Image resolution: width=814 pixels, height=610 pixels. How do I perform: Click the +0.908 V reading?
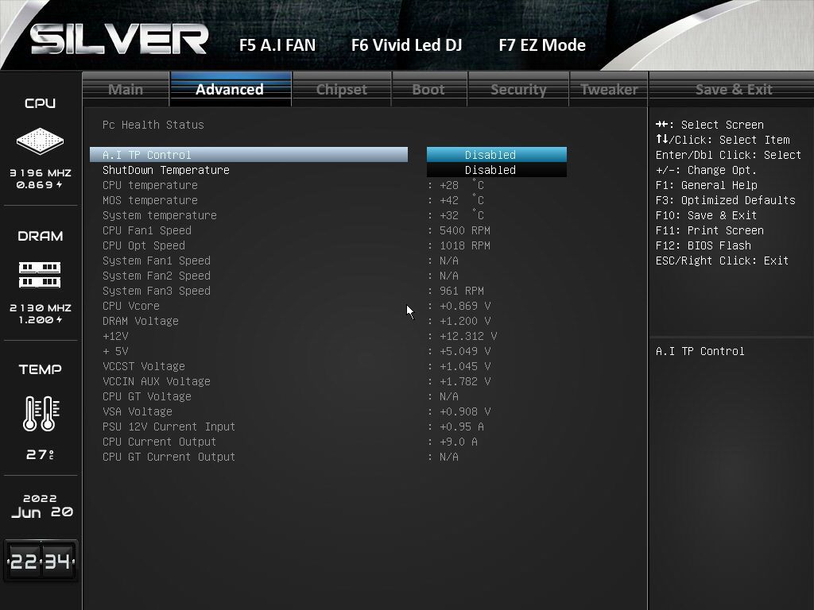465,411
